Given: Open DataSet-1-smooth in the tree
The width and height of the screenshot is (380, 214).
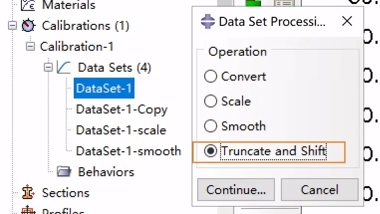Looking at the screenshot, I should pos(128,151).
